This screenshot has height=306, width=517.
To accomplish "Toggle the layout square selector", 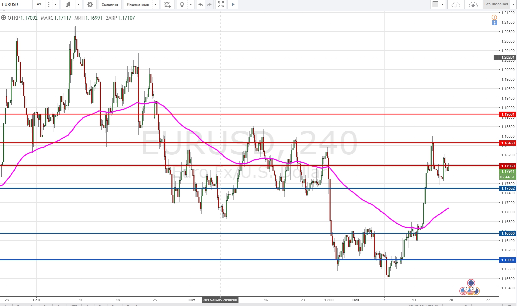I will (x=435, y=4).
